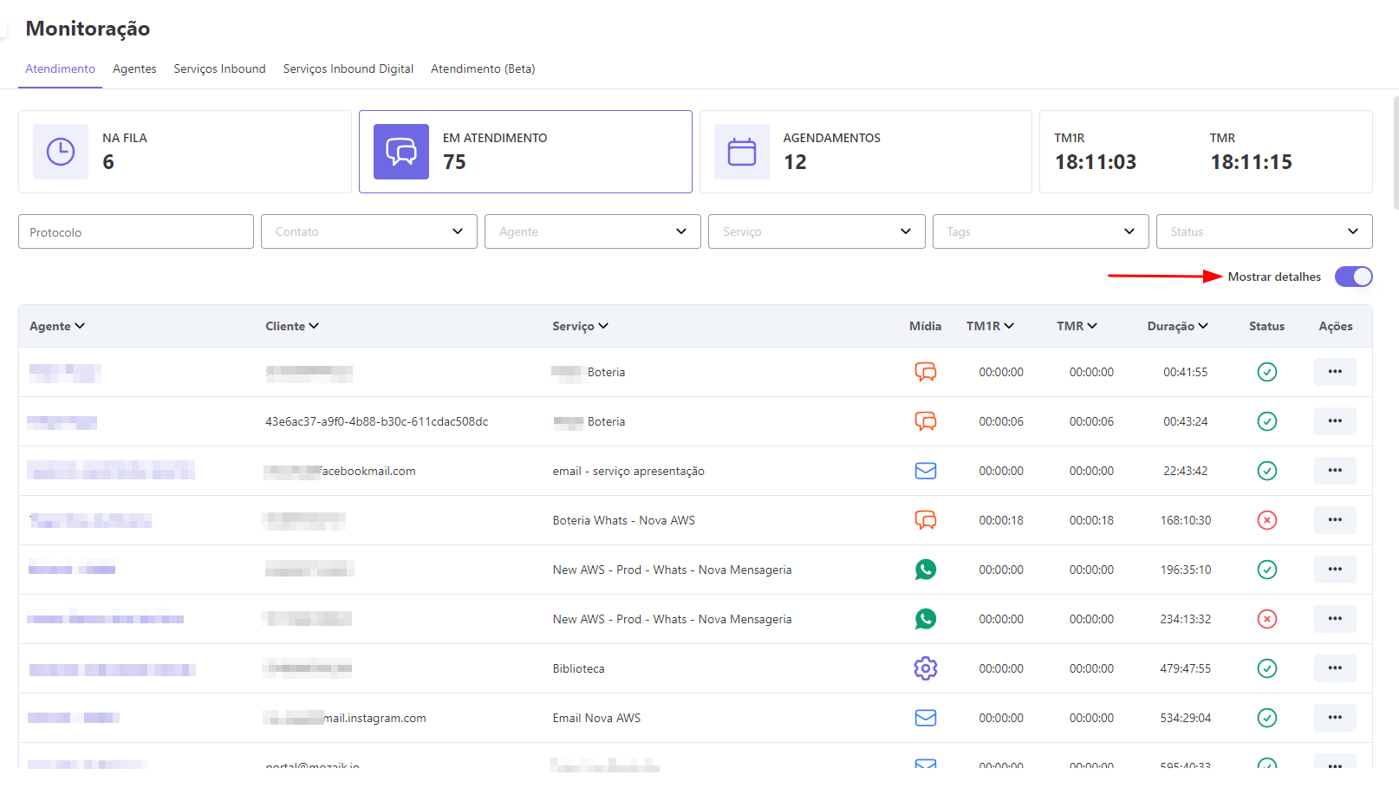Viewport: 1399px width, 788px height.
Task: Switch to the Atendimento tab
Action: [60, 68]
